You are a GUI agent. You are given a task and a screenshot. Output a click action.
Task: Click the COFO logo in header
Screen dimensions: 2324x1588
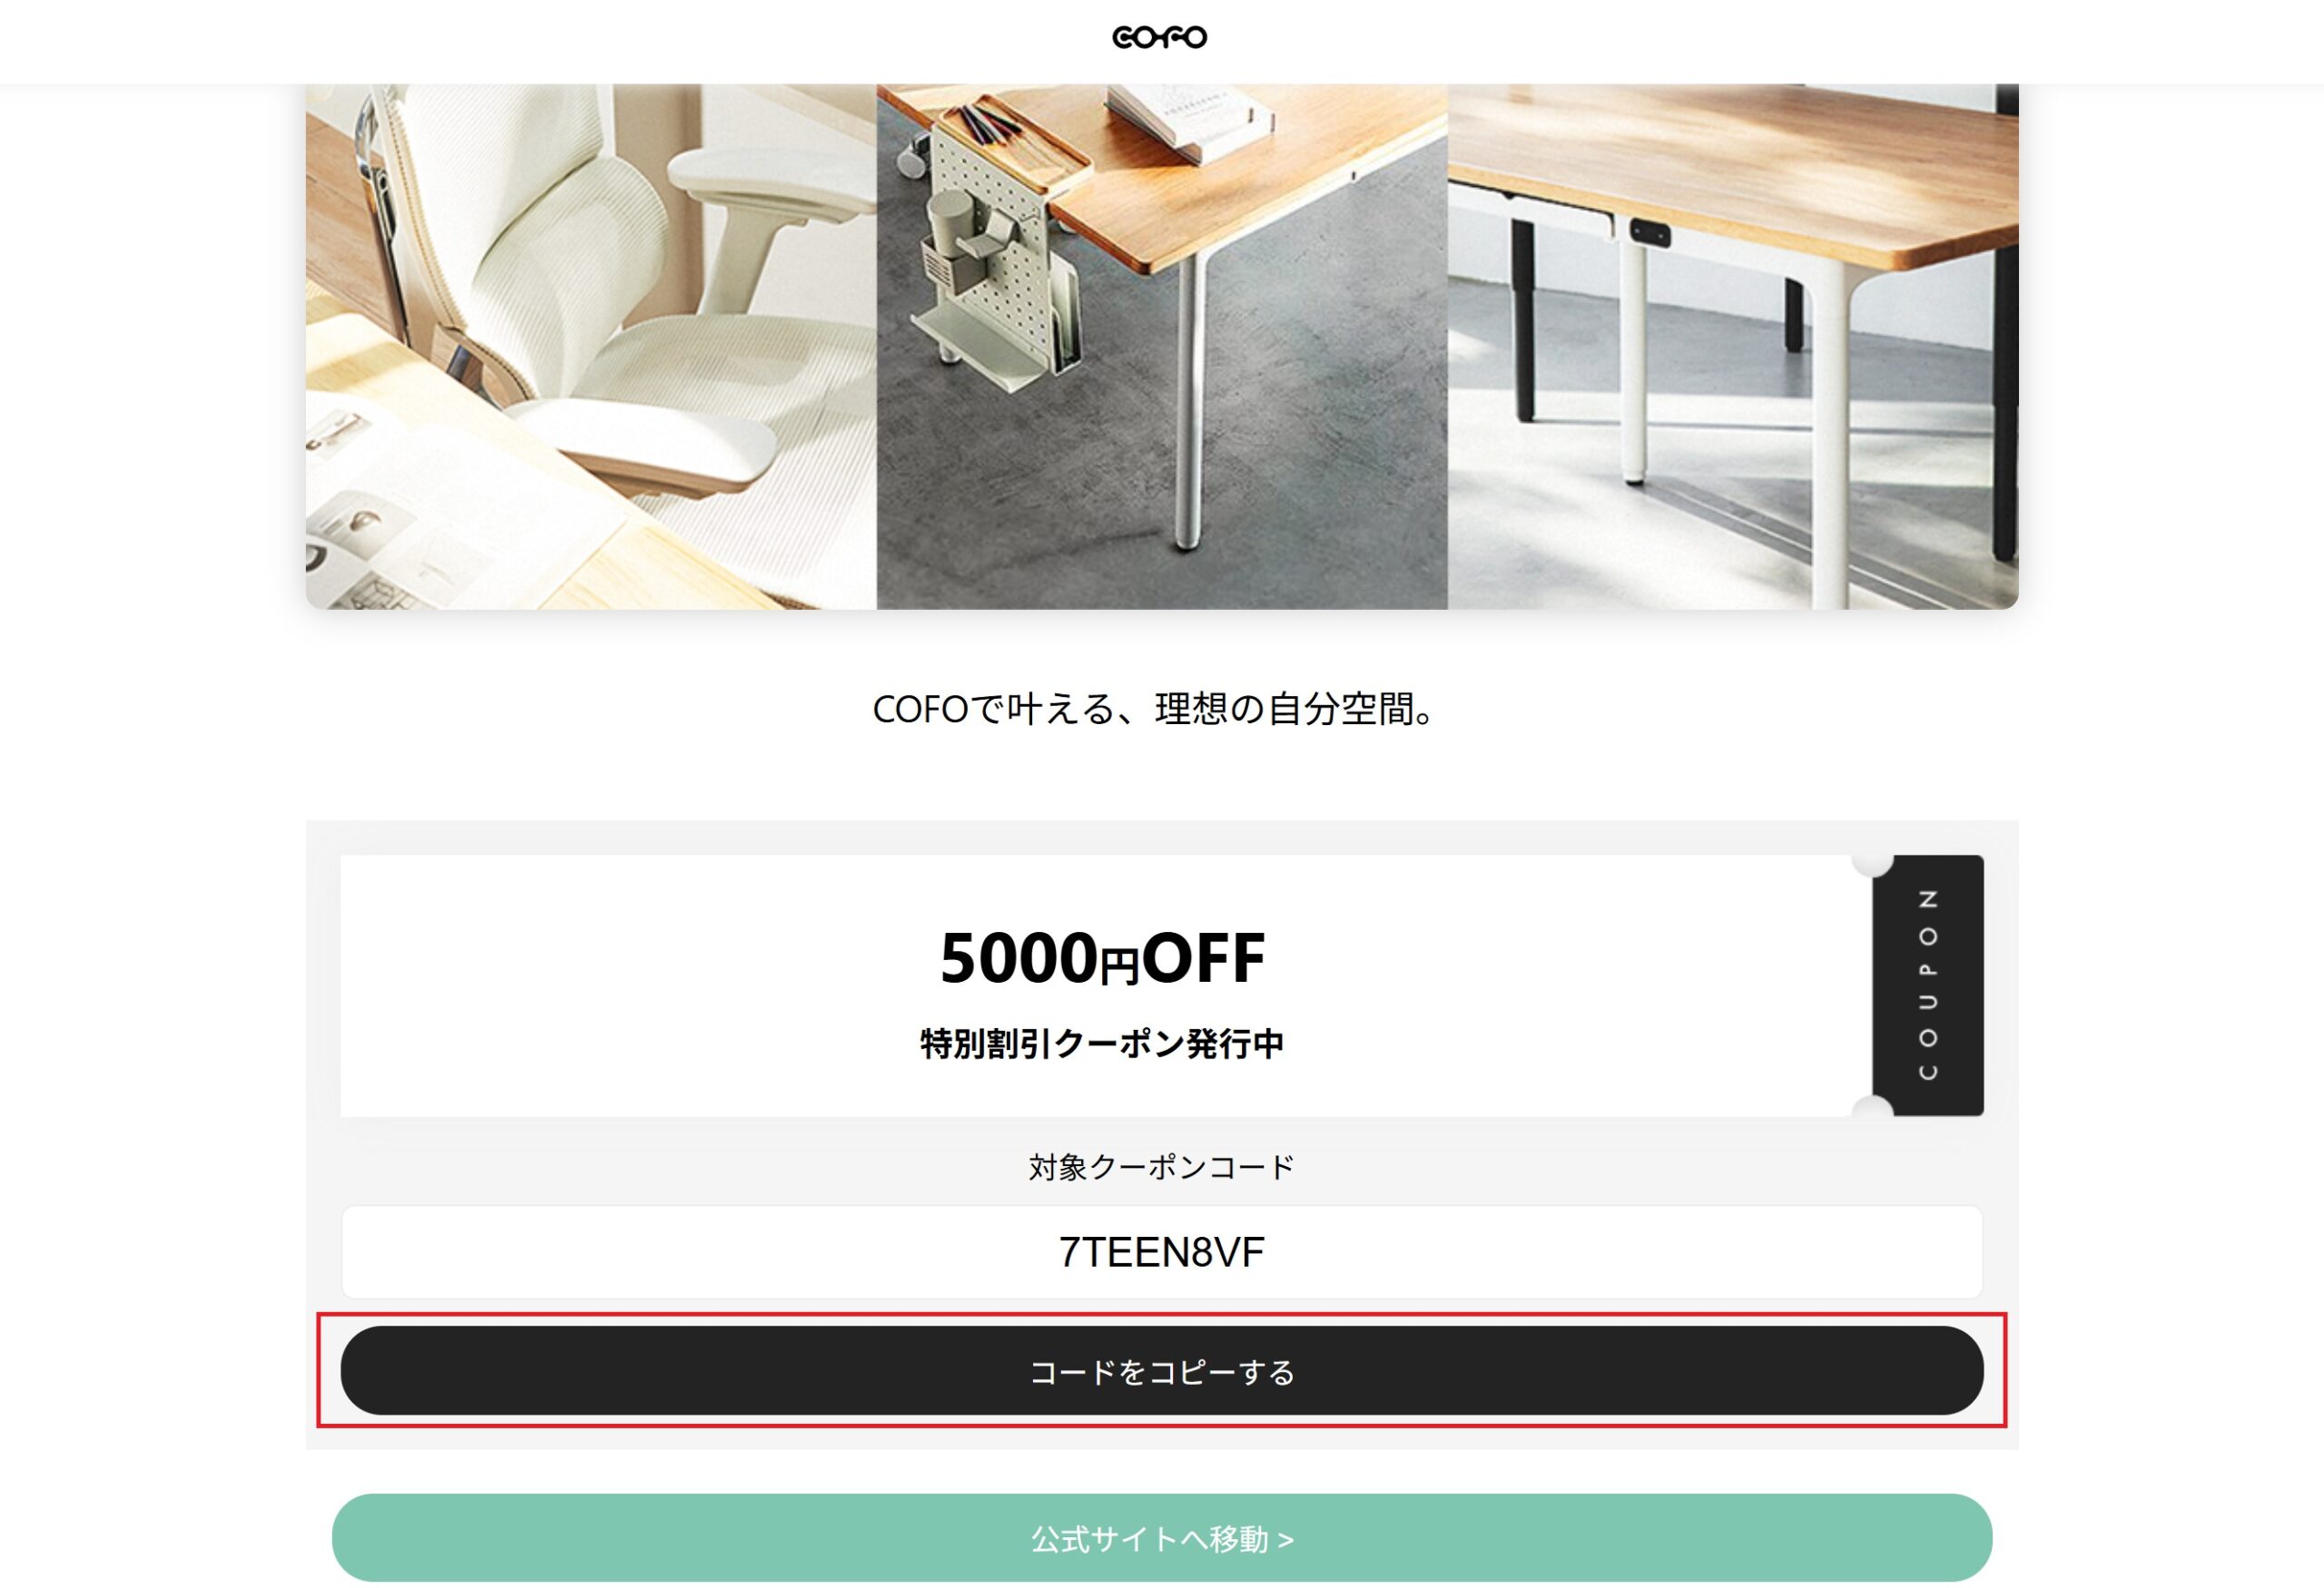[1160, 37]
